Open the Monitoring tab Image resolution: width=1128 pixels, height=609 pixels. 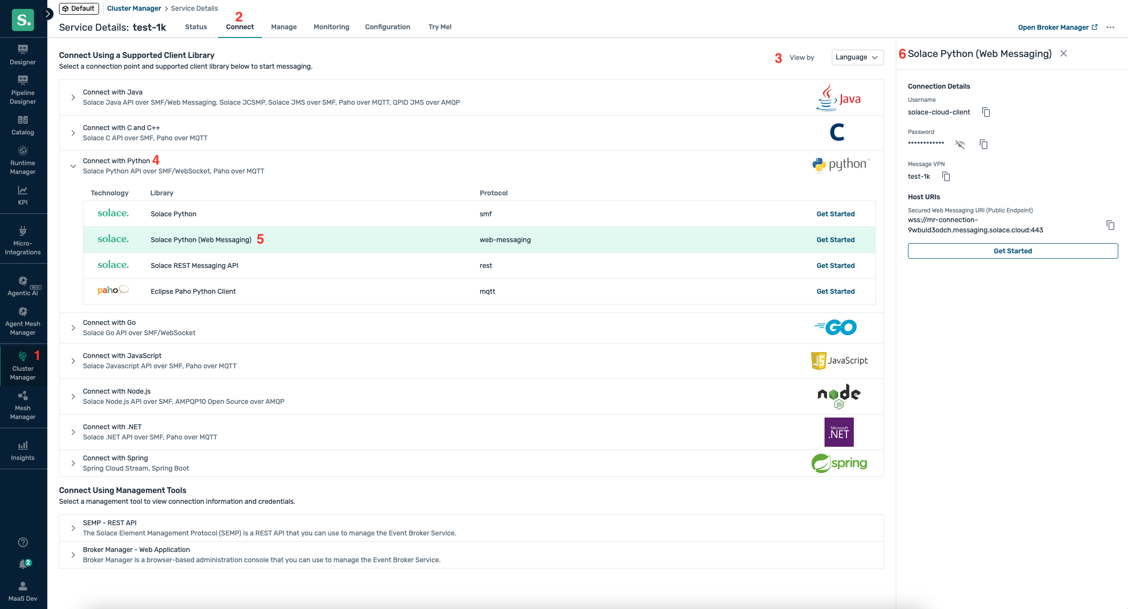pos(331,27)
